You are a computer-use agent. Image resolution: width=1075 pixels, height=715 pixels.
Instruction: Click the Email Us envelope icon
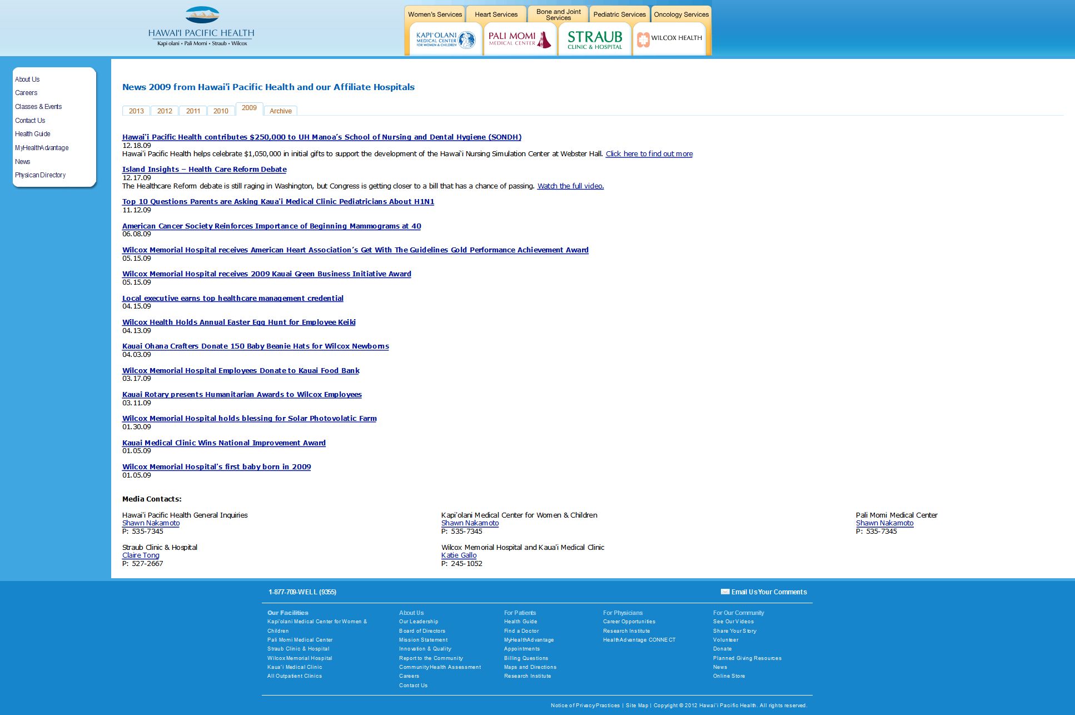click(725, 592)
